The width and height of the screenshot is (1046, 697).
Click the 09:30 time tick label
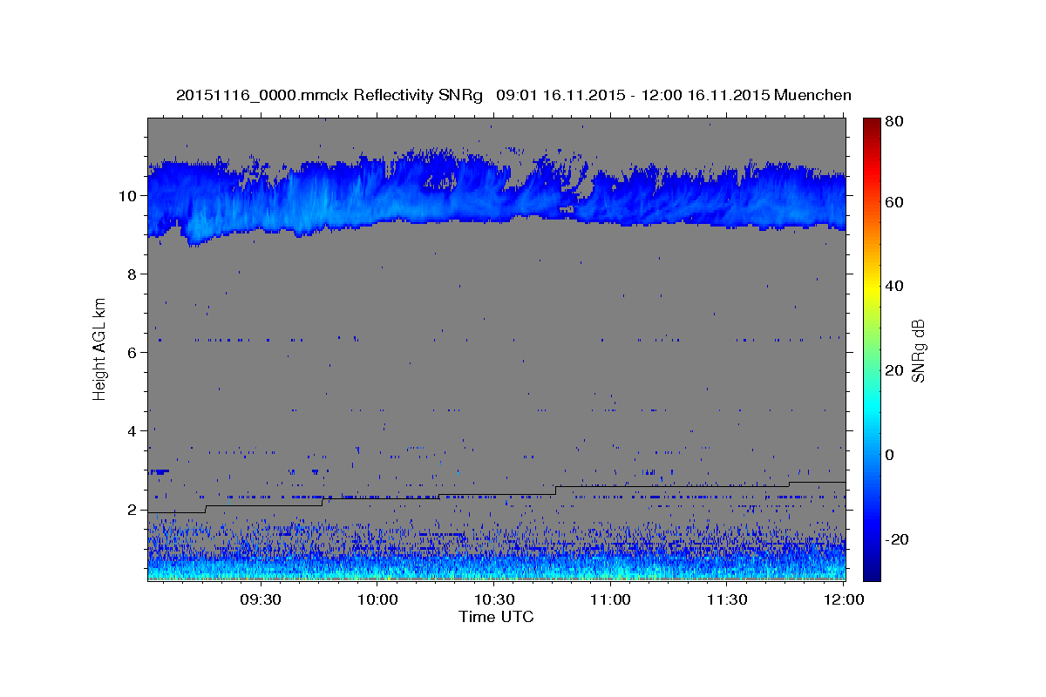260,599
